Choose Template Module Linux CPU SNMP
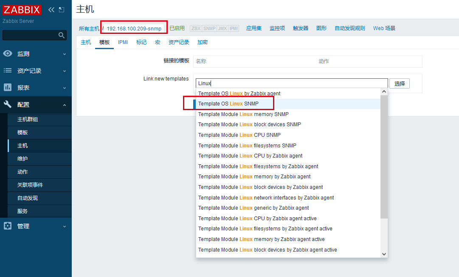The width and height of the screenshot is (459, 277). pos(239,135)
